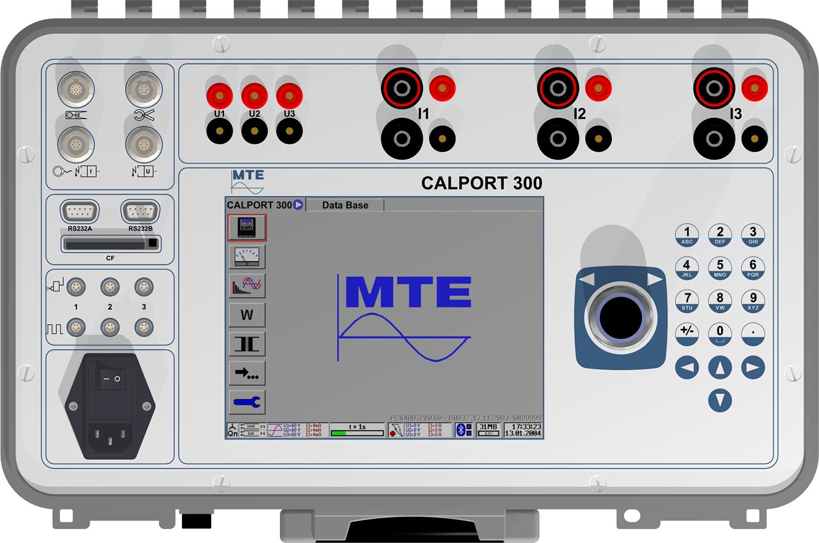Click the sine waveform status icon
The height and width of the screenshot is (543, 819).
(x=275, y=430)
